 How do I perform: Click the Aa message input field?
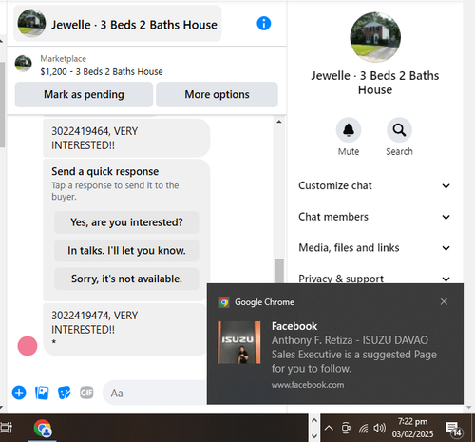(x=155, y=393)
